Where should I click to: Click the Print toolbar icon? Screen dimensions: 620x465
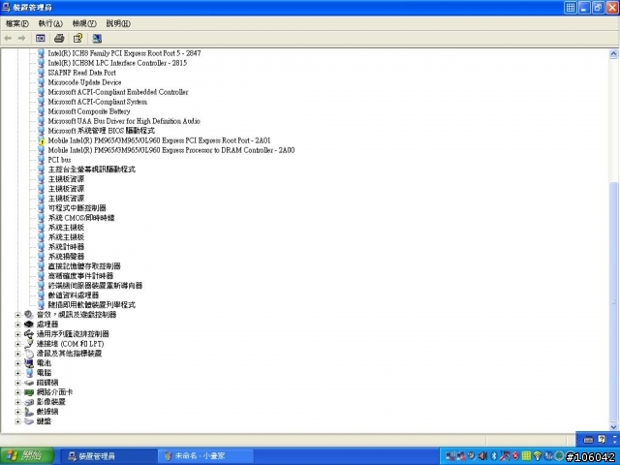59,39
